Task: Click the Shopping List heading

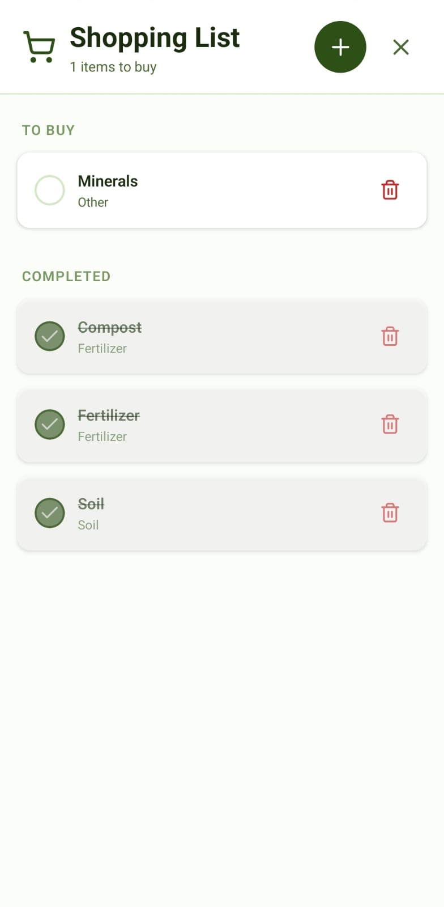Action: [x=155, y=38]
